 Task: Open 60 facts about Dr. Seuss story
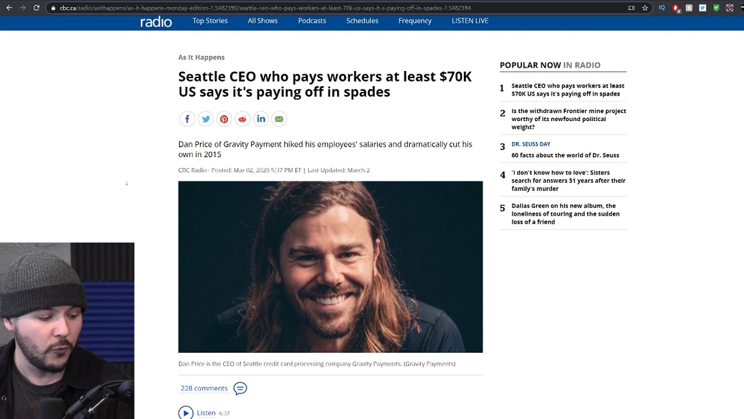(x=565, y=155)
